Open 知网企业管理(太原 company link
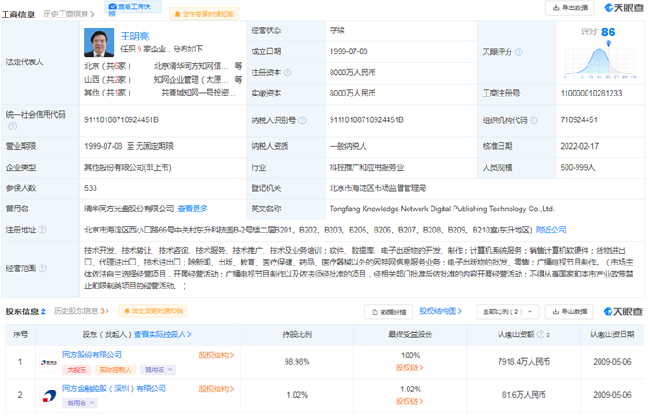Viewport: 650px width, 418px height. (191, 79)
